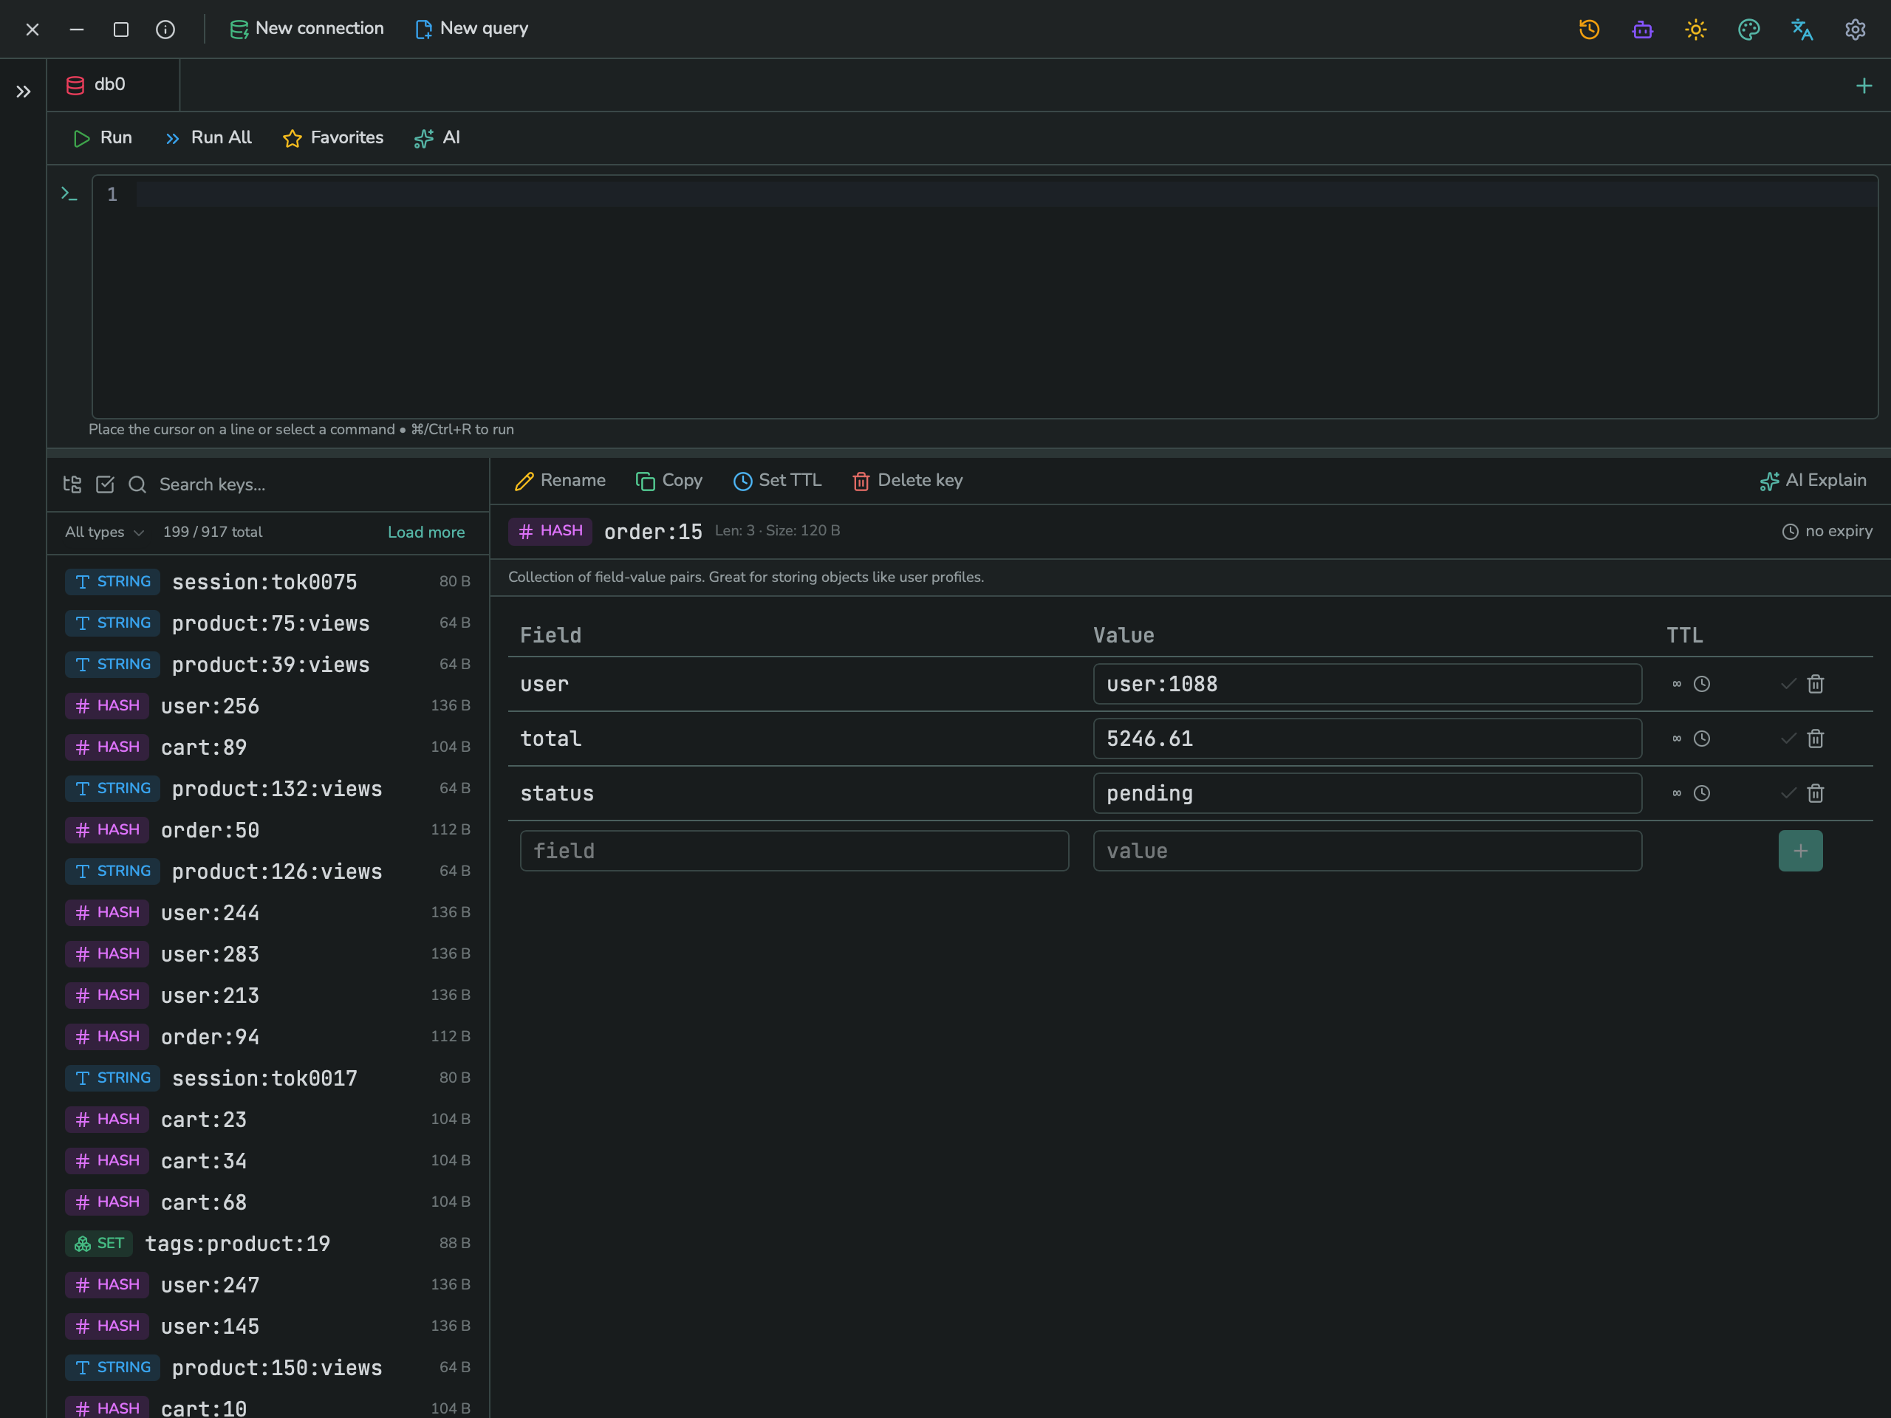The image size is (1891, 1418).
Task: Select key cart:34
Action: point(267,1161)
